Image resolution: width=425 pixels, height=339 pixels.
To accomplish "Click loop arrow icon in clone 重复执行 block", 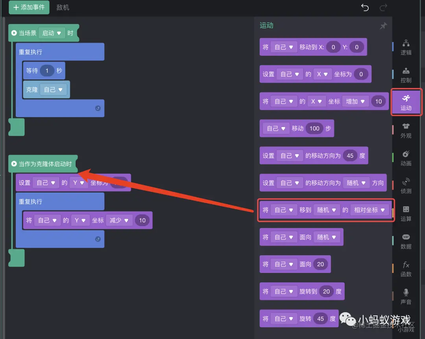I will tap(98, 239).
